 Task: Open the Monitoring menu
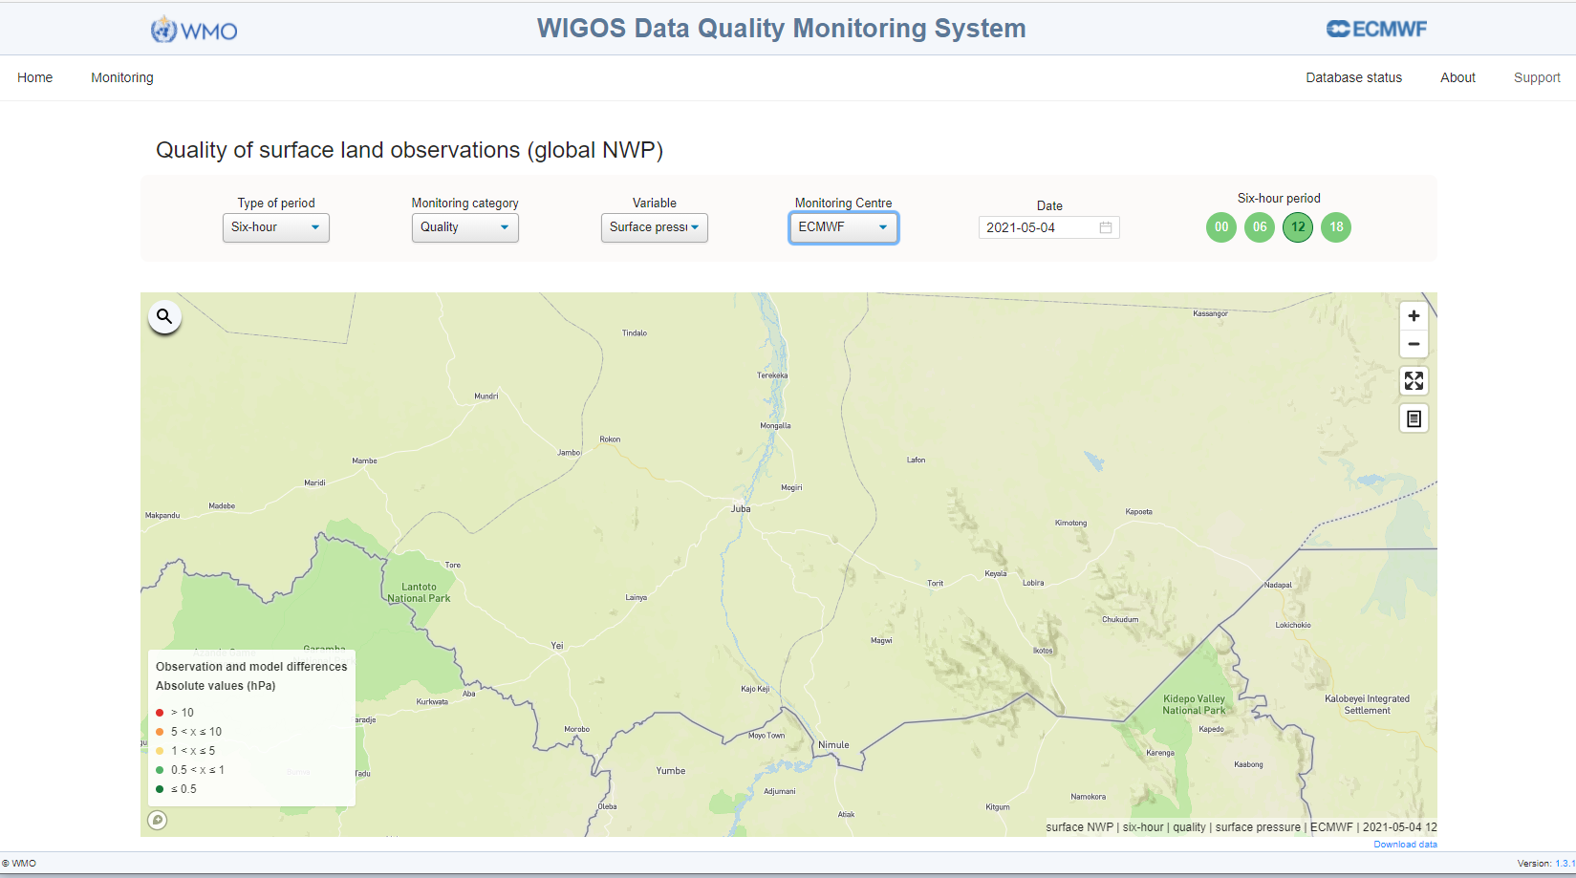click(x=122, y=77)
